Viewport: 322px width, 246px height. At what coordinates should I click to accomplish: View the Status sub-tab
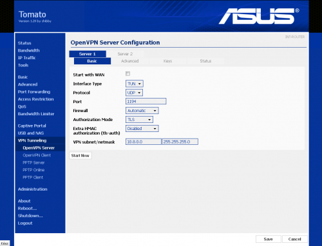[x=205, y=61]
